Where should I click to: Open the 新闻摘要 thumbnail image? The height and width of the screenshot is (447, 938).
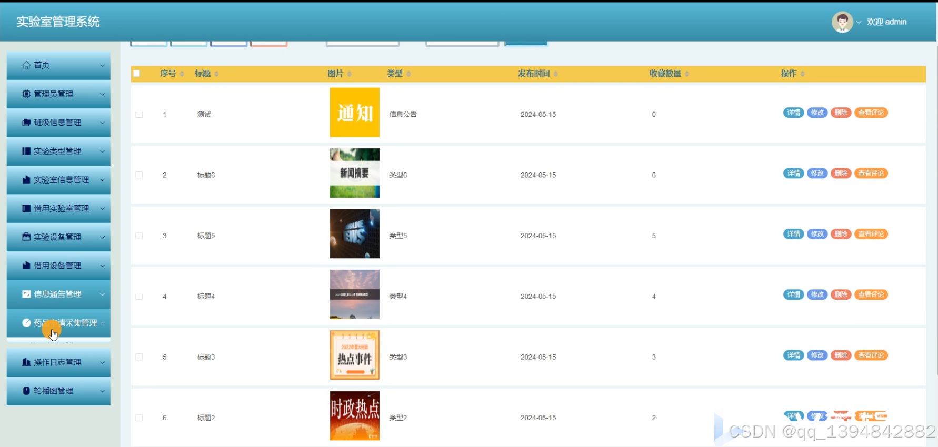[355, 173]
